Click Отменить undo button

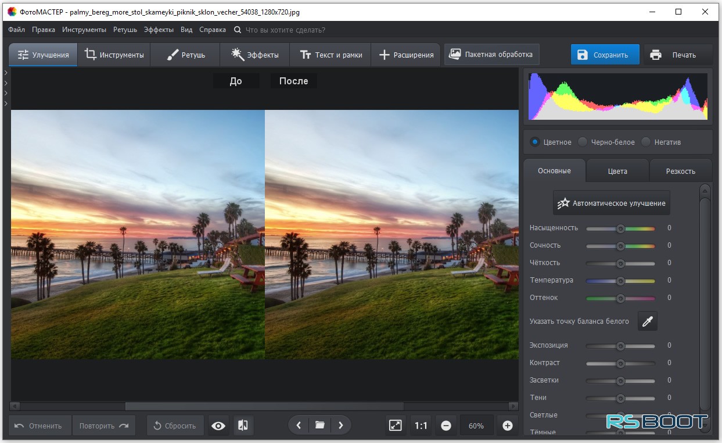pos(40,426)
